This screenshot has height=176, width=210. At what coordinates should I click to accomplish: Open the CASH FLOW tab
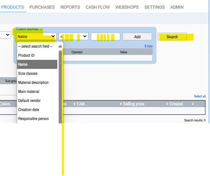click(x=98, y=7)
